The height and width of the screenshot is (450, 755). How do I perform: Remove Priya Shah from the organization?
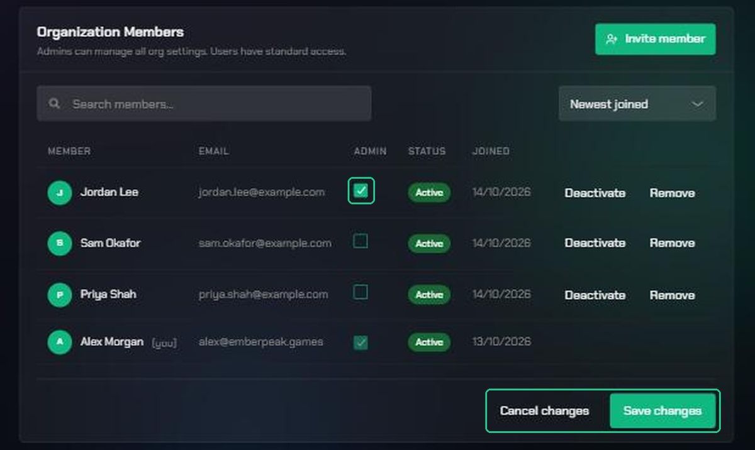pos(672,295)
